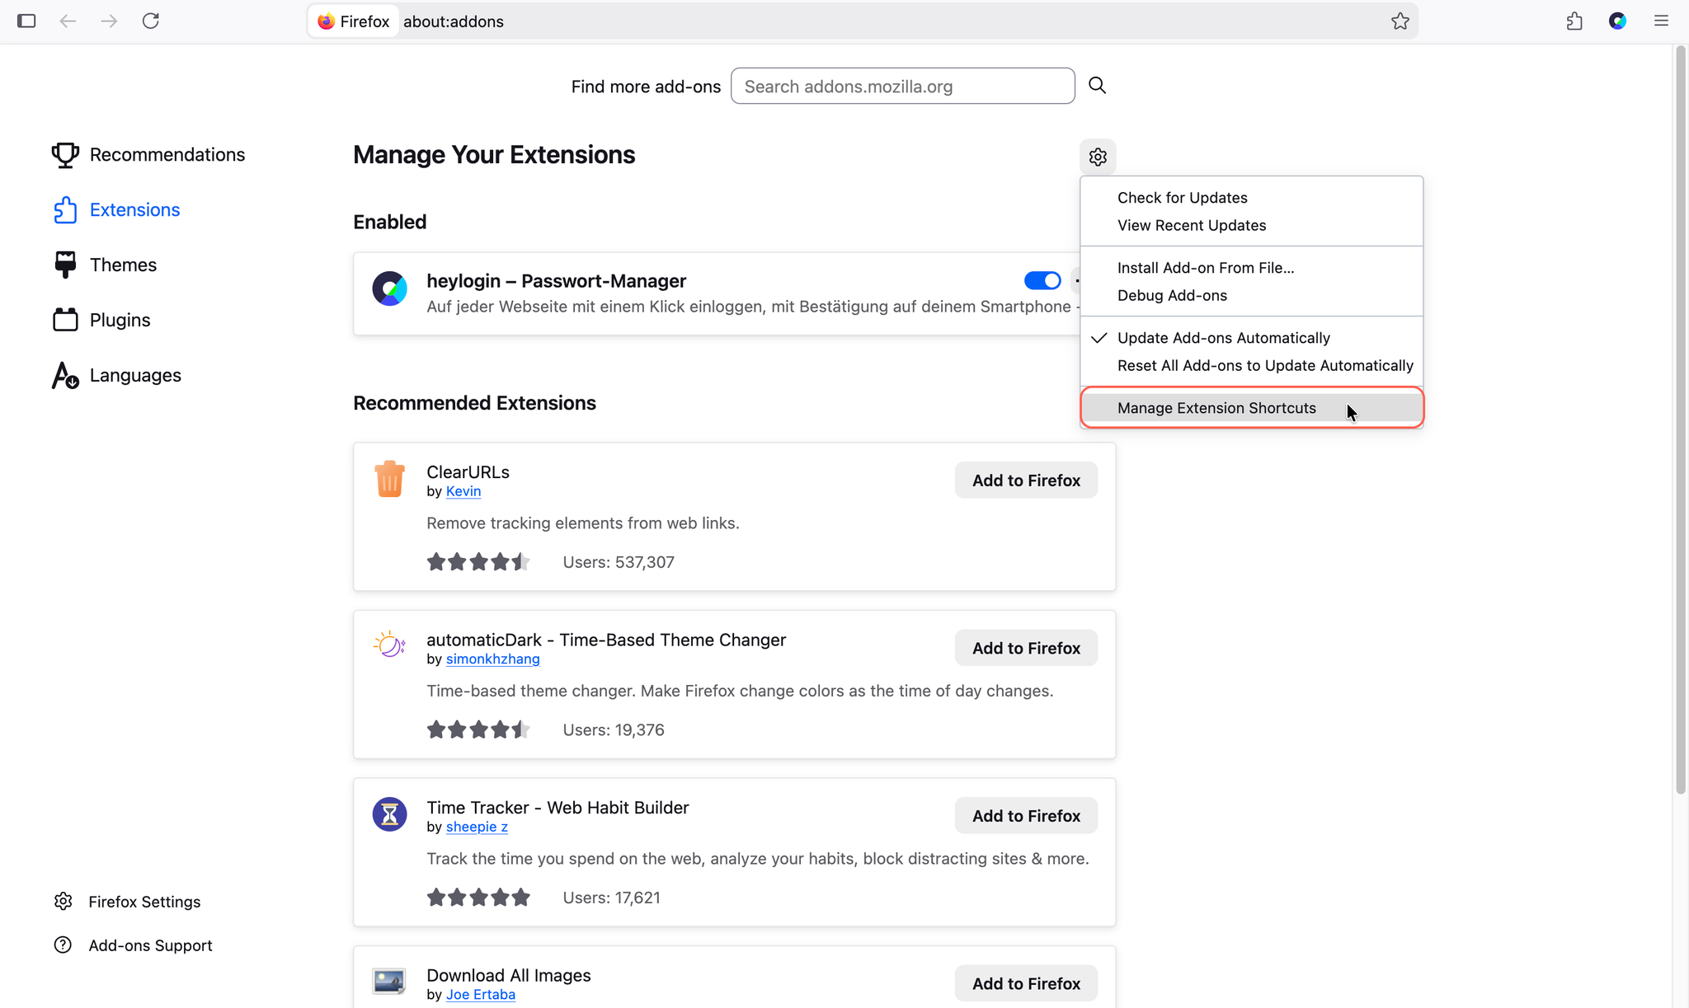Click the automaticDark - Time-Based Theme Changer title
Image resolution: width=1689 pixels, height=1008 pixels.
coord(606,640)
